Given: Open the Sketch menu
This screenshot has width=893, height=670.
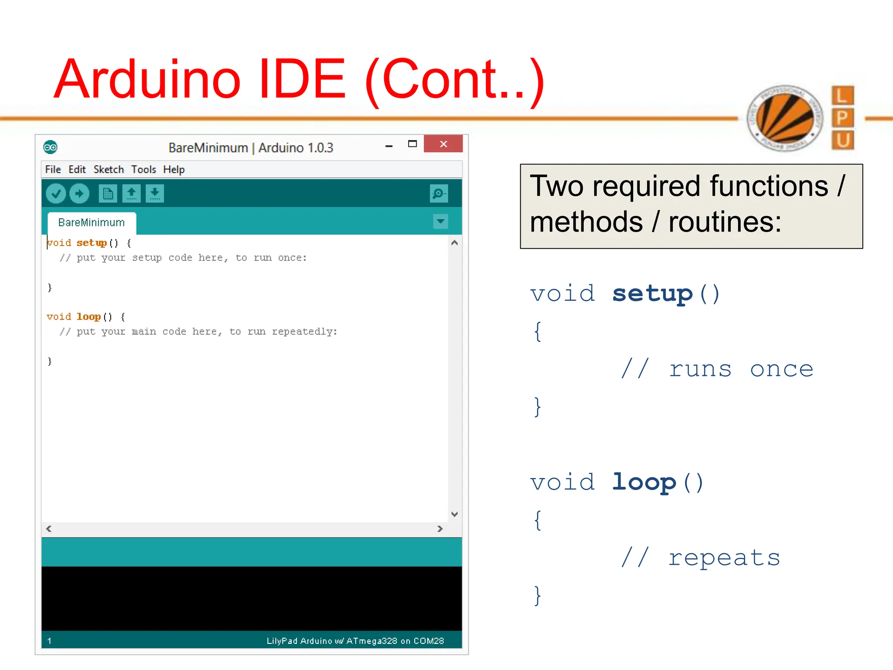Looking at the screenshot, I should click(109, 169).
